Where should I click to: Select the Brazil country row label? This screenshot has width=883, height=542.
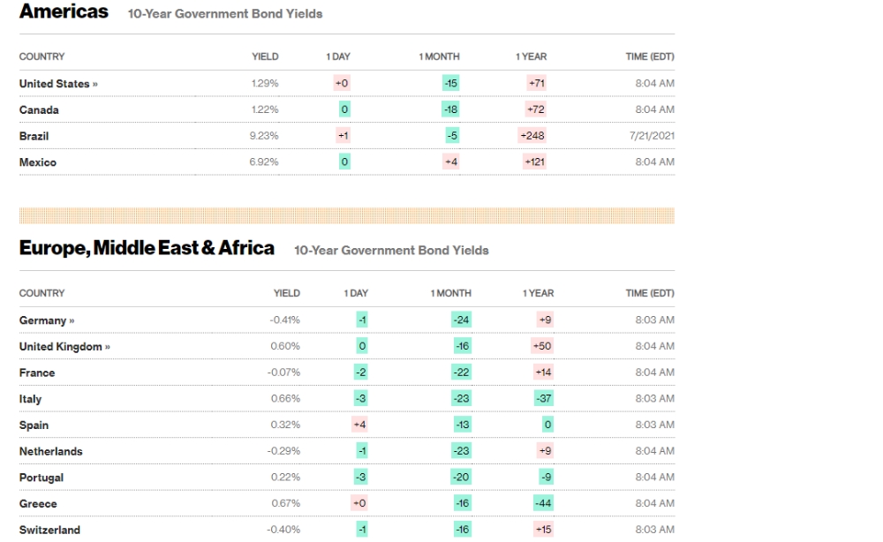point(34,136)
